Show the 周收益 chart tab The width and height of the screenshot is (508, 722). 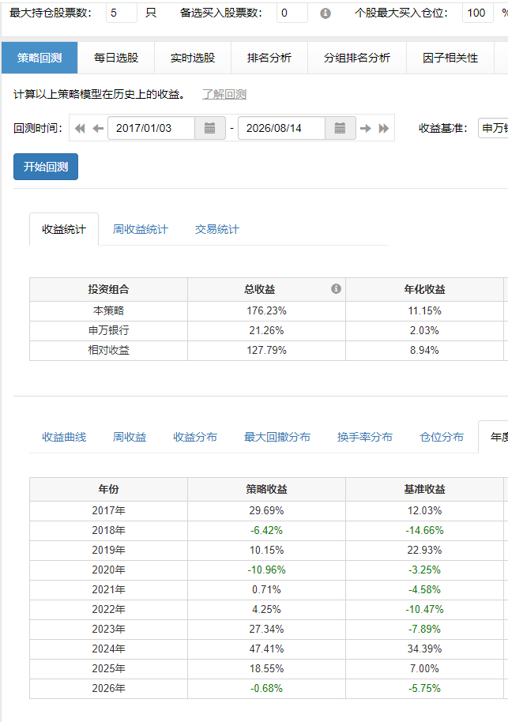pyautogui.click(x=130, y=437)
